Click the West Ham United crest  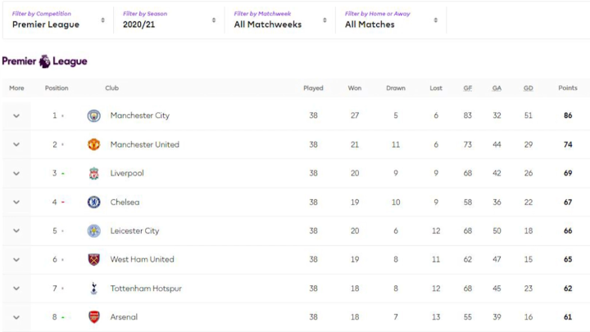93,260
